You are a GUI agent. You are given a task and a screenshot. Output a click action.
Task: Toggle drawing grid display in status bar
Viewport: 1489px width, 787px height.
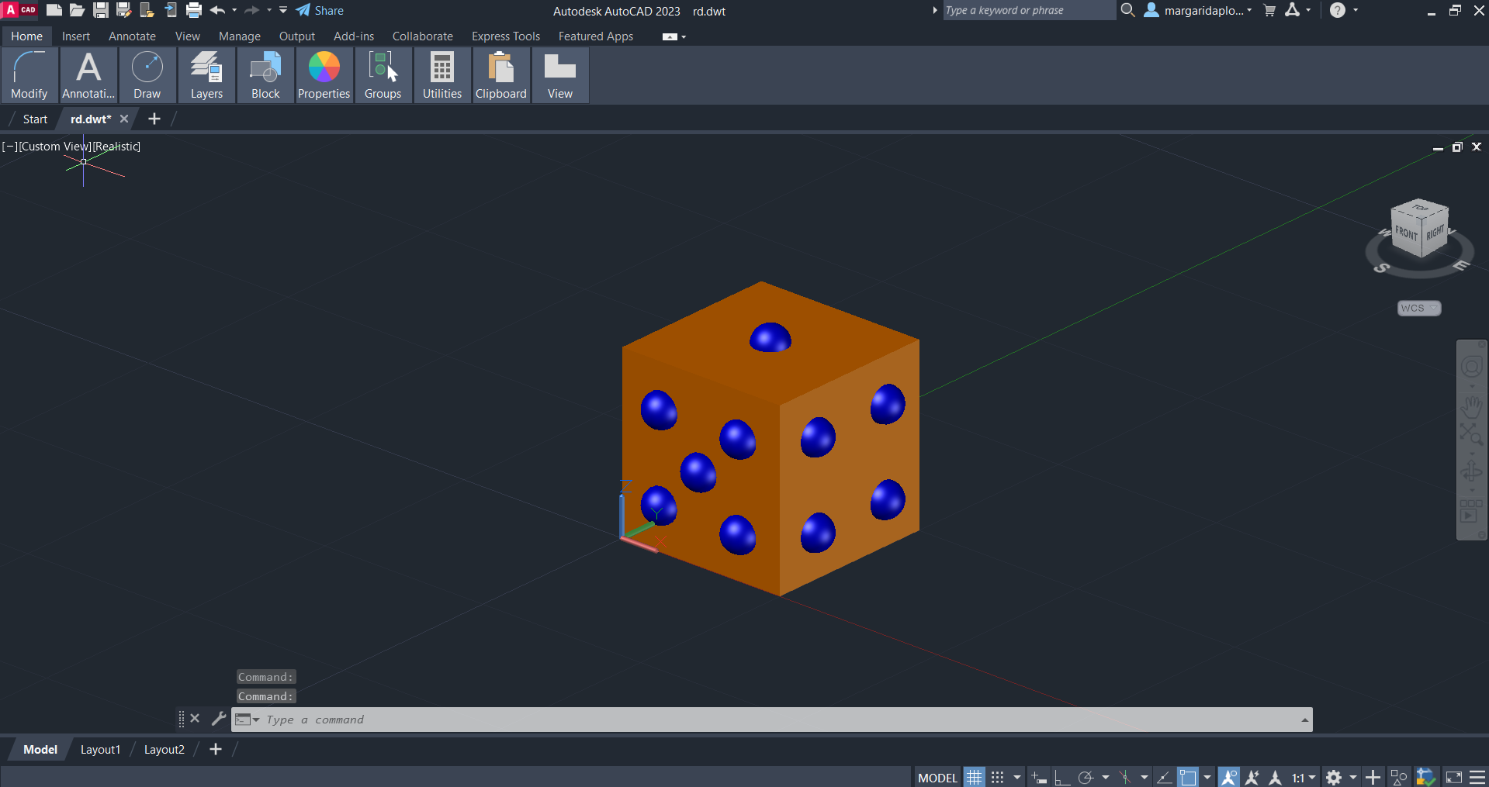(975, 777)
